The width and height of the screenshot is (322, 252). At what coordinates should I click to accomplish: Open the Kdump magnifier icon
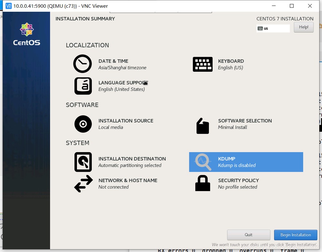[203, 162]
